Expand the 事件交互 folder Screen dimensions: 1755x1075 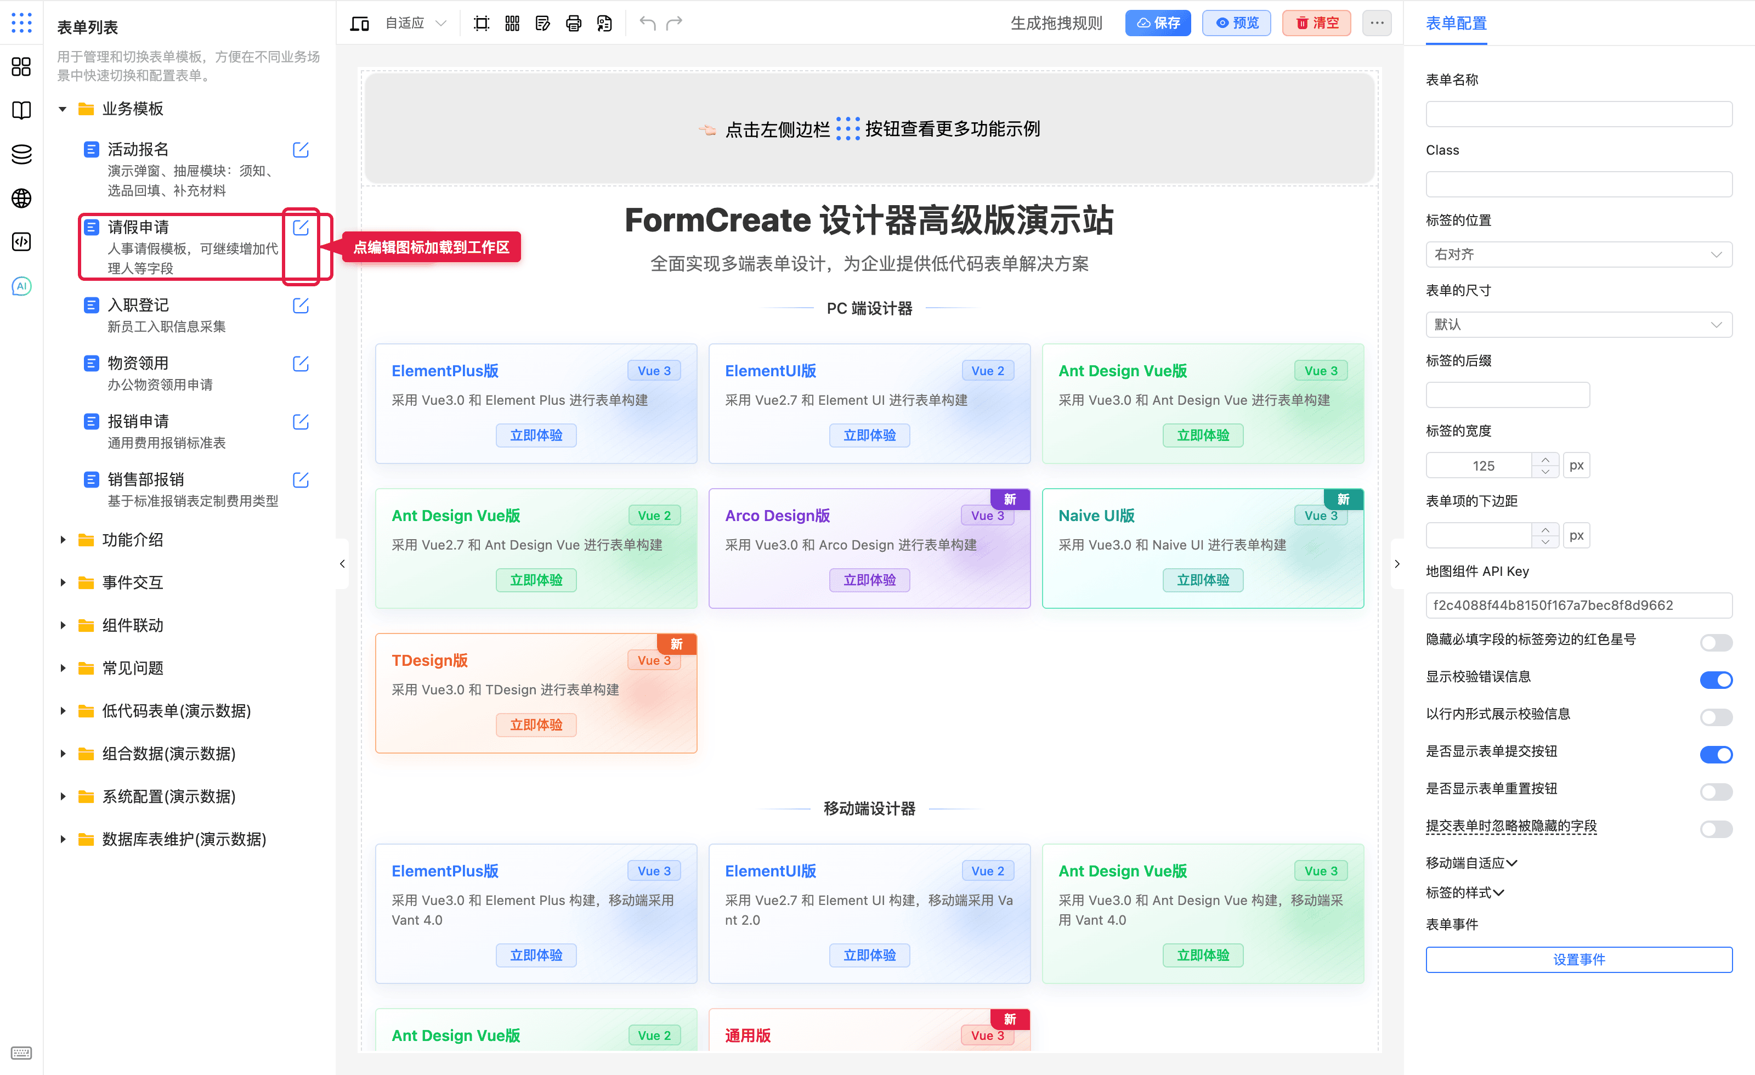pyautogui.click(x=63, y=582)
